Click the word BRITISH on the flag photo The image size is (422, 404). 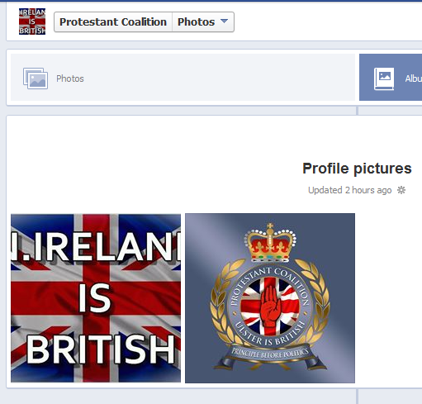click(x=101, y=349)
